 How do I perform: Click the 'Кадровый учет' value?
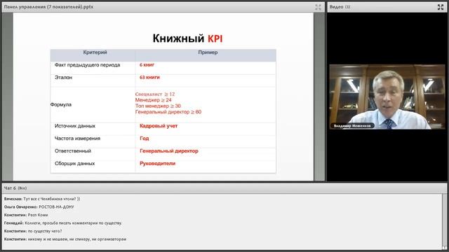[159, 126]
